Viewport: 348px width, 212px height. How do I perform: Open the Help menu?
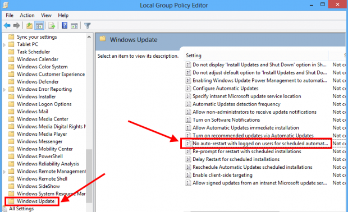63,15
